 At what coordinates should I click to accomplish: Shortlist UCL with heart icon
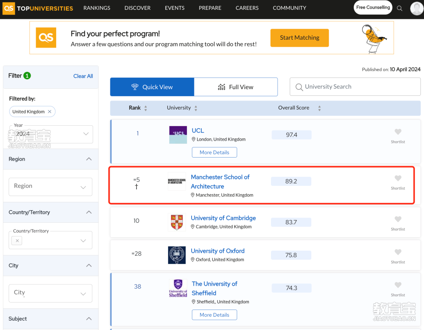tap(398, 132)
